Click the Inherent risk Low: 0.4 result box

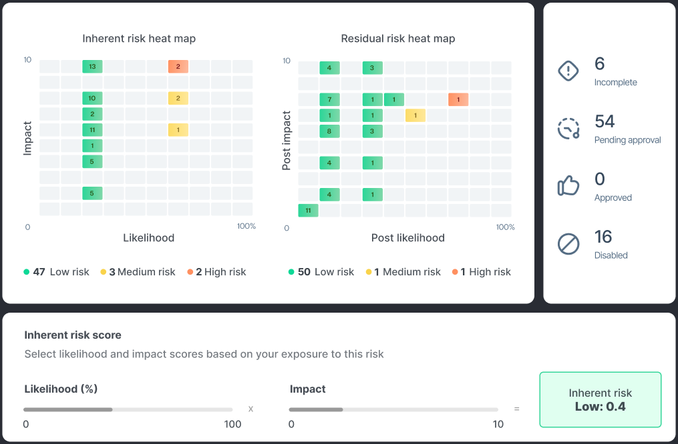point(600,399)
